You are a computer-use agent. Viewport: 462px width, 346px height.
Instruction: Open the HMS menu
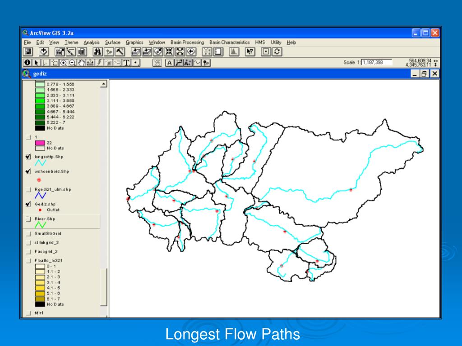(260, 42)
